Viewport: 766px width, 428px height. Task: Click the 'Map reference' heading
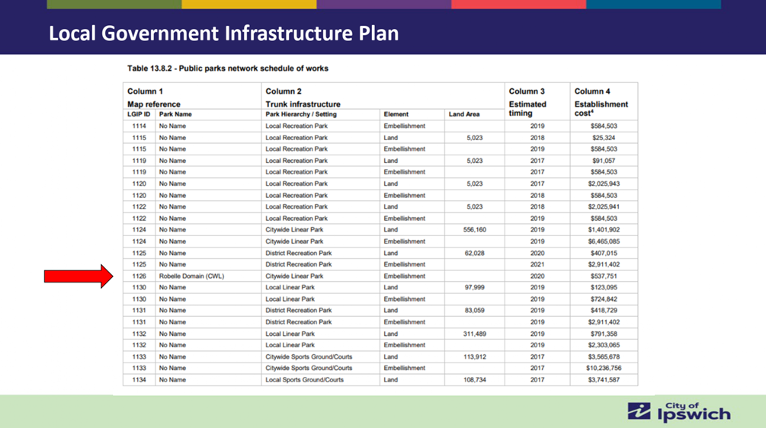click(154, 104)
